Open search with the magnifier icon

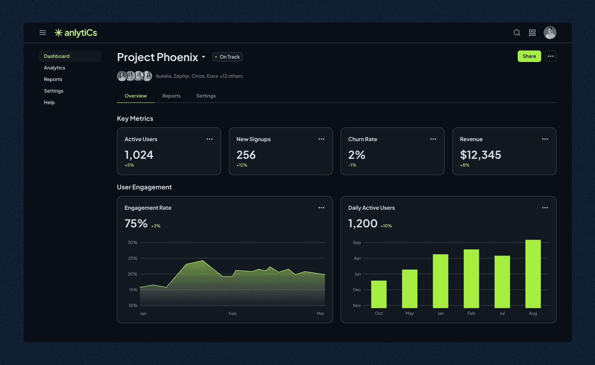coord(517,33)
